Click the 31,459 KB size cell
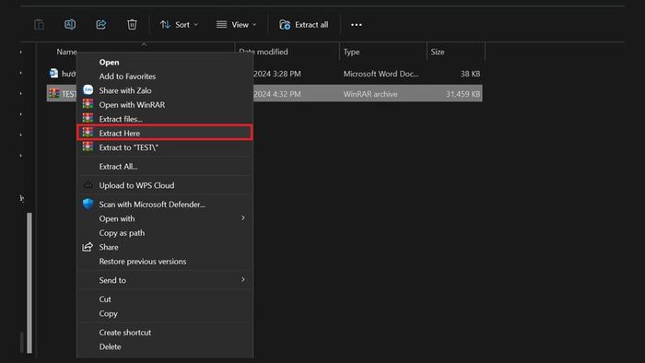The width and height of the screenshot is (645, 363). (463, 94)
